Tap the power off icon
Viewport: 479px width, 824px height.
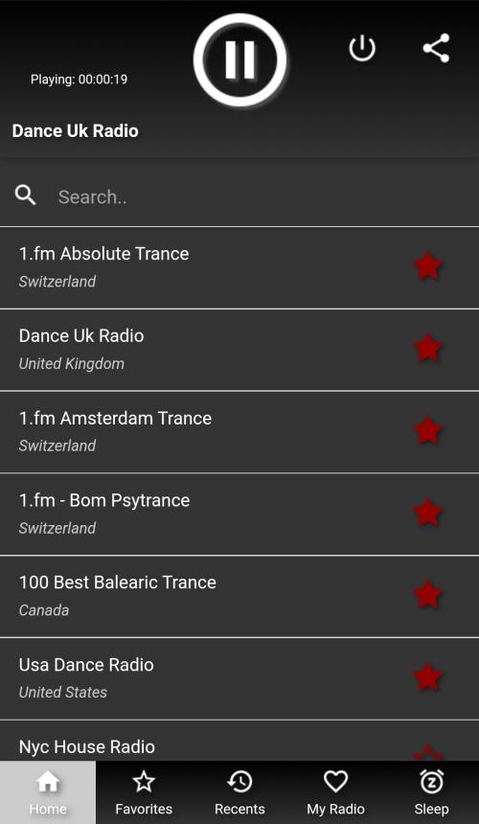coord(362,49)
